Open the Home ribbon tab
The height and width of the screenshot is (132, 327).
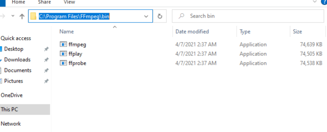click(x=18, y=2)
